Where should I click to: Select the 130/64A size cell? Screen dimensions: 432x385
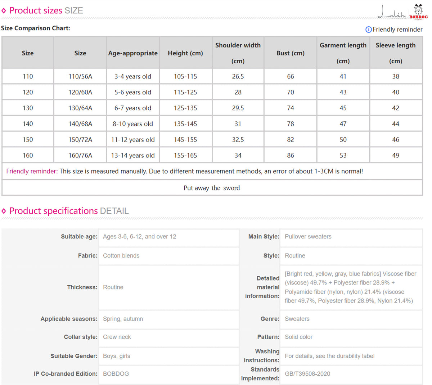80,108
